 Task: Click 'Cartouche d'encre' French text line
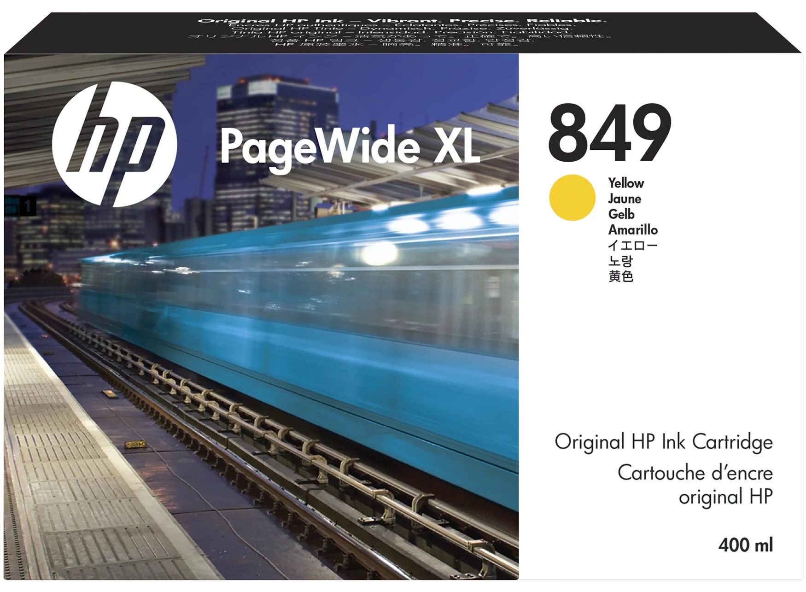(695, 473)
